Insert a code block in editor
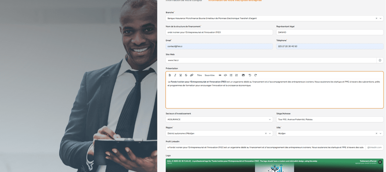The width and height of the screenshot is (386, 172). 225,75
